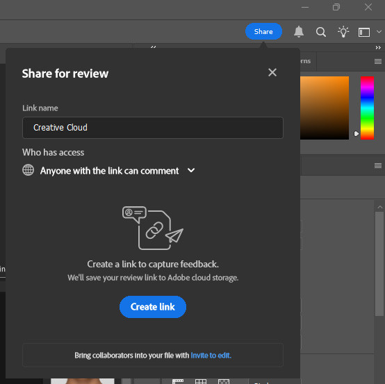Screen dimensions: 385x384
Task: Open the search magnifier icon
Action: point(320,32)
